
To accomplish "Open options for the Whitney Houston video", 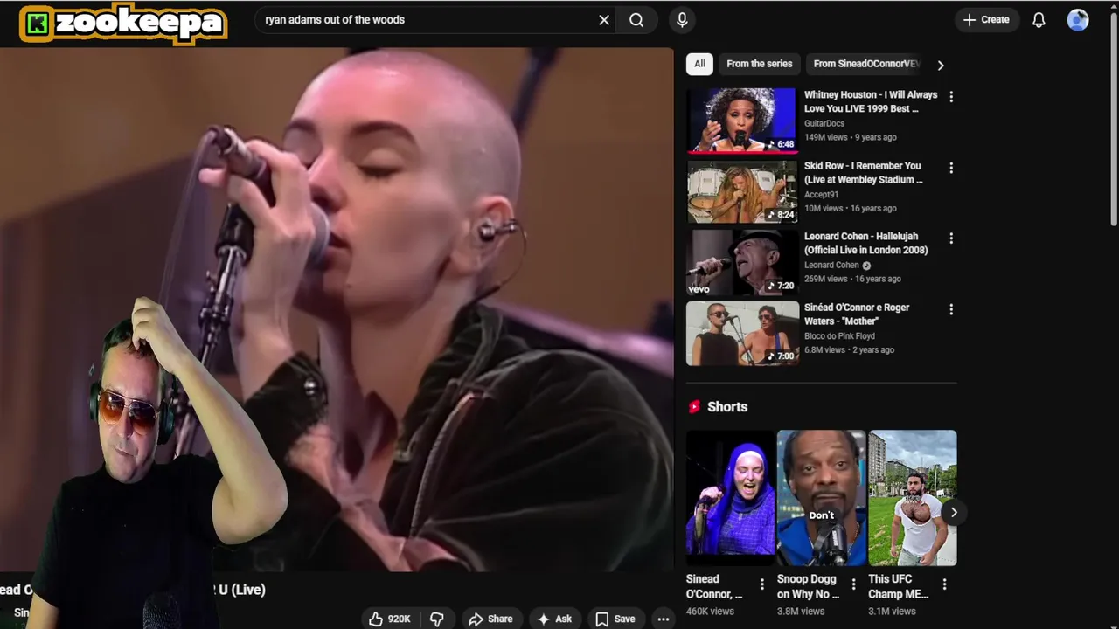I will pyautogui.click(x=951, y=97).
